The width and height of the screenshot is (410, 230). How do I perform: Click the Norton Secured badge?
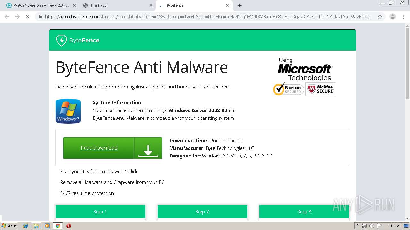coord(288,89)
